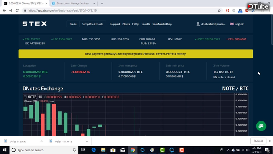Open options for Voice 112.m4a download

(x=41, y=141)
